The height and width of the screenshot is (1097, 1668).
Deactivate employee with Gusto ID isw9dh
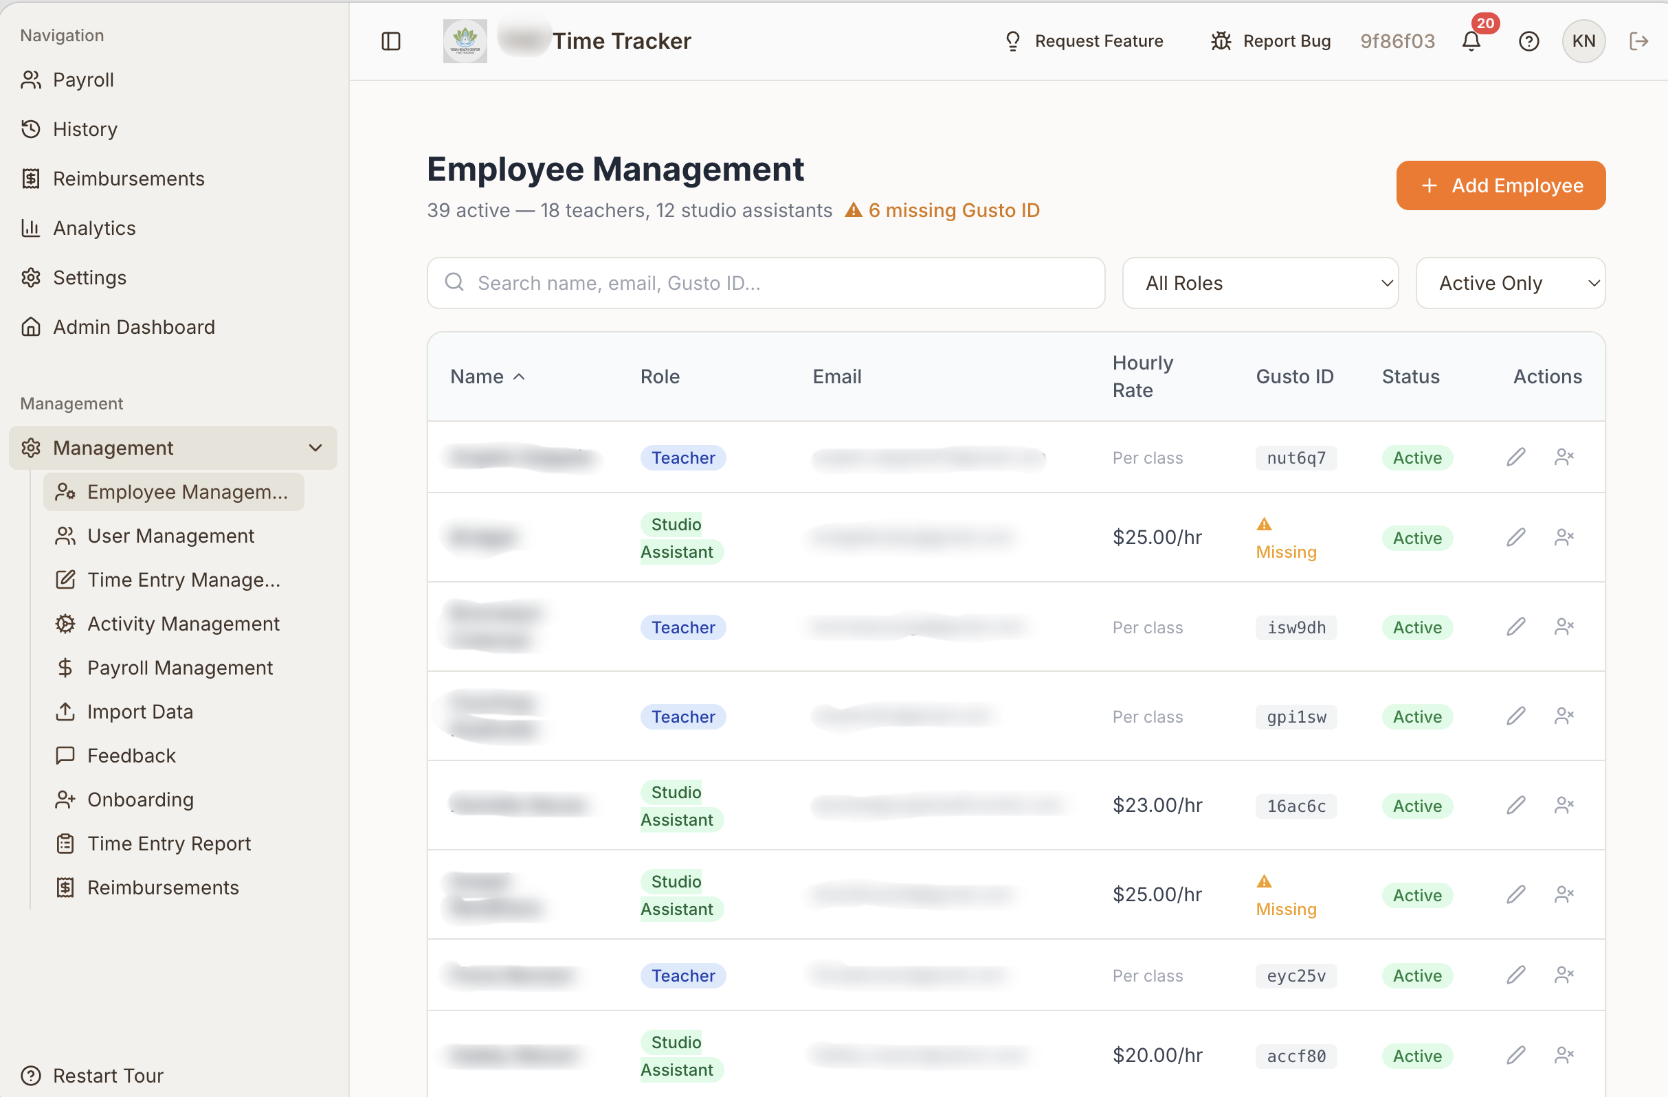(x=1564, y=626)
